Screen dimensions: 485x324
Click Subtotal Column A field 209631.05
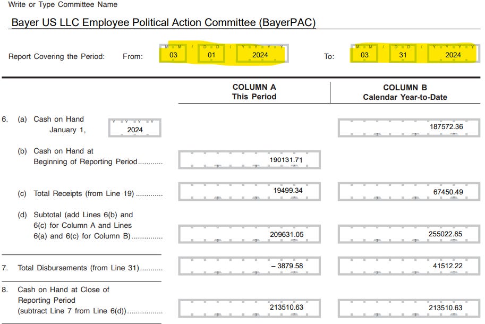point(250,234)
